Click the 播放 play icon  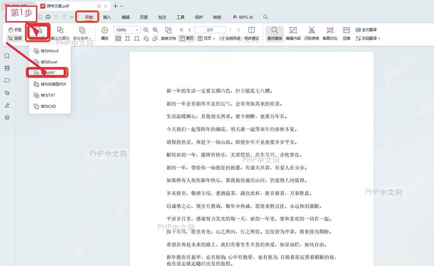[105, 30]
